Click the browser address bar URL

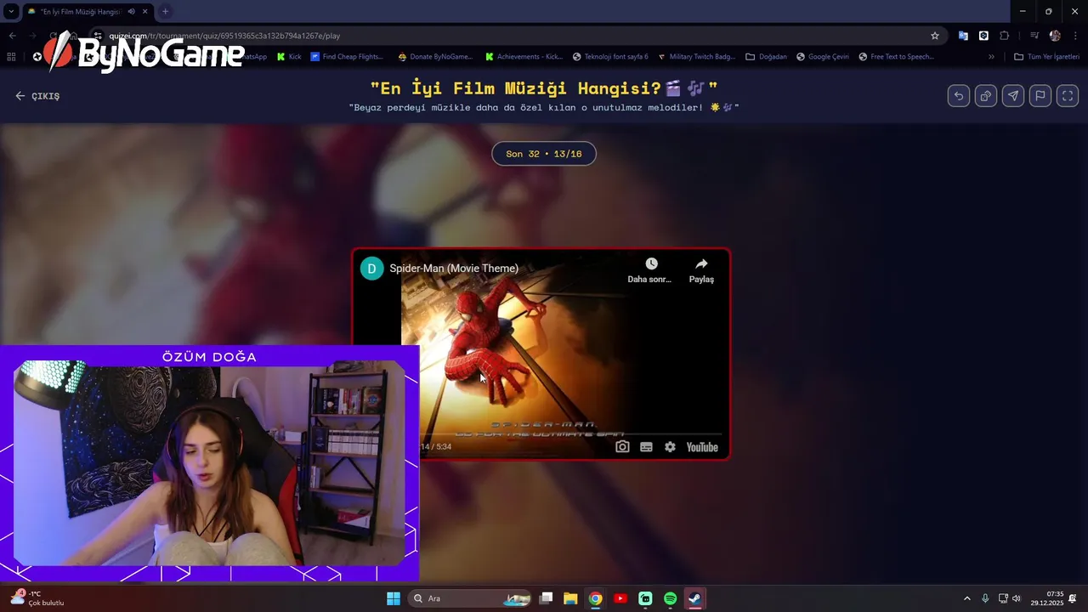click(x=224, y=36)
